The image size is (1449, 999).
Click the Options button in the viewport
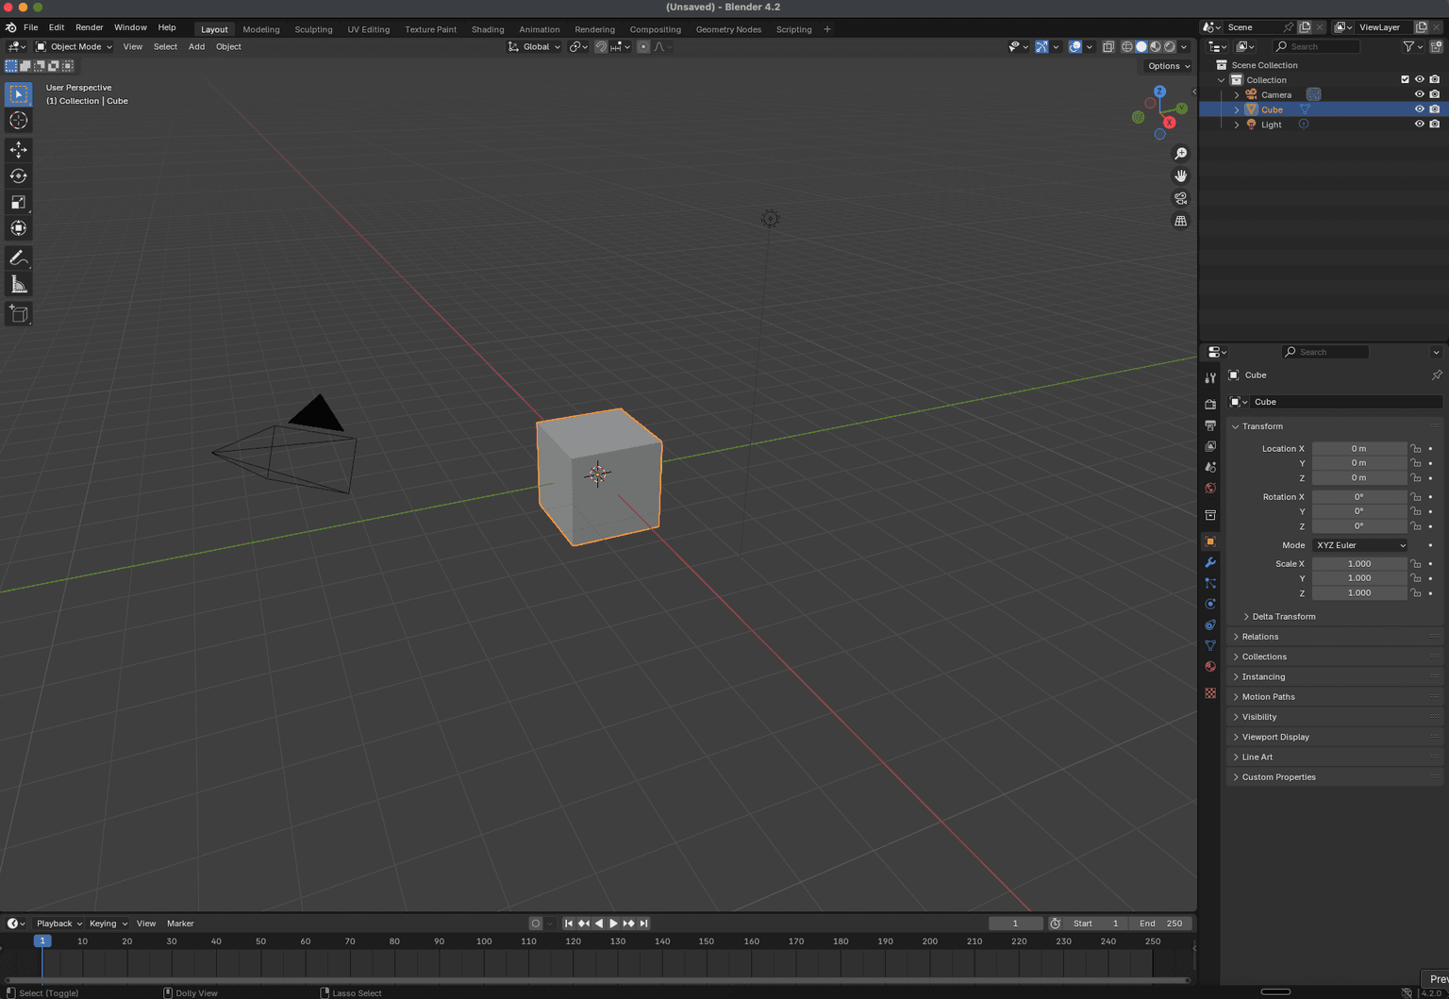(1167, 65)
